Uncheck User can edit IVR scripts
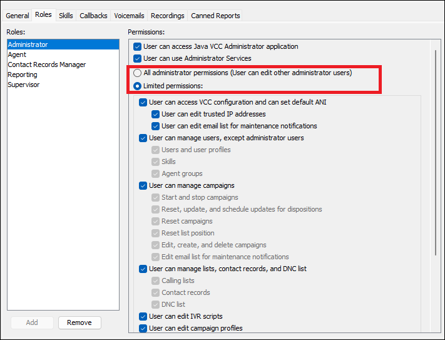The image size is (445, 340). click(x=143, y=316)
